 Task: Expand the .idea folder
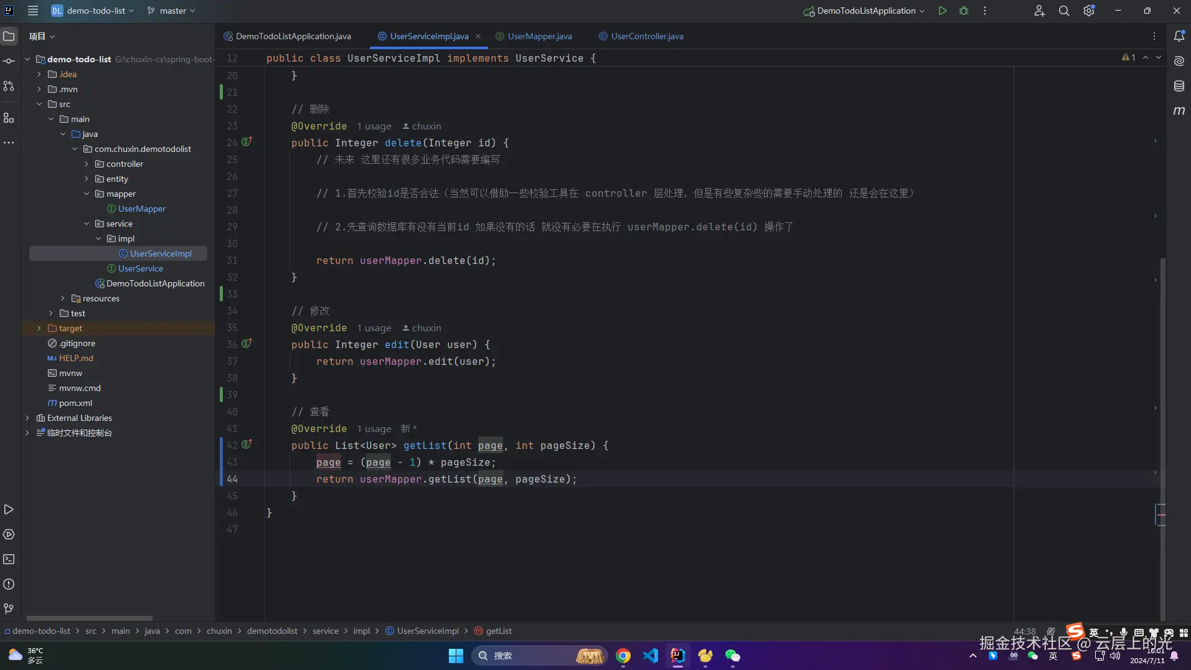coord(39,74)
